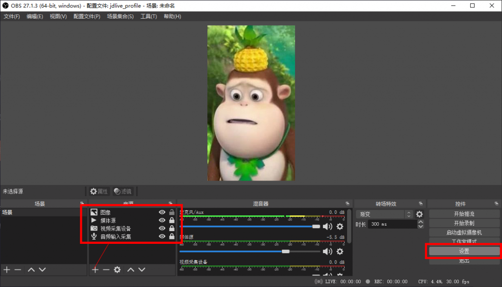Toggle visibility of 视频采集设备 source
This screenshot has width=502, height=287.
[162, 228]
